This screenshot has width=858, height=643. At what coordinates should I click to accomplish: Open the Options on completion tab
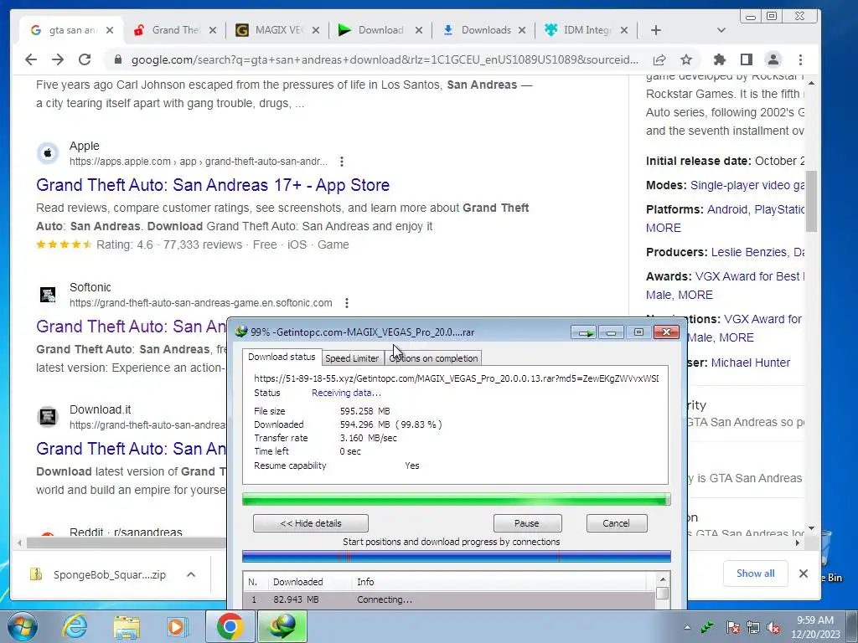433,358
